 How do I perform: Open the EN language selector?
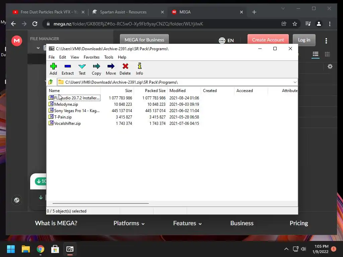click(x=226, y=40)
